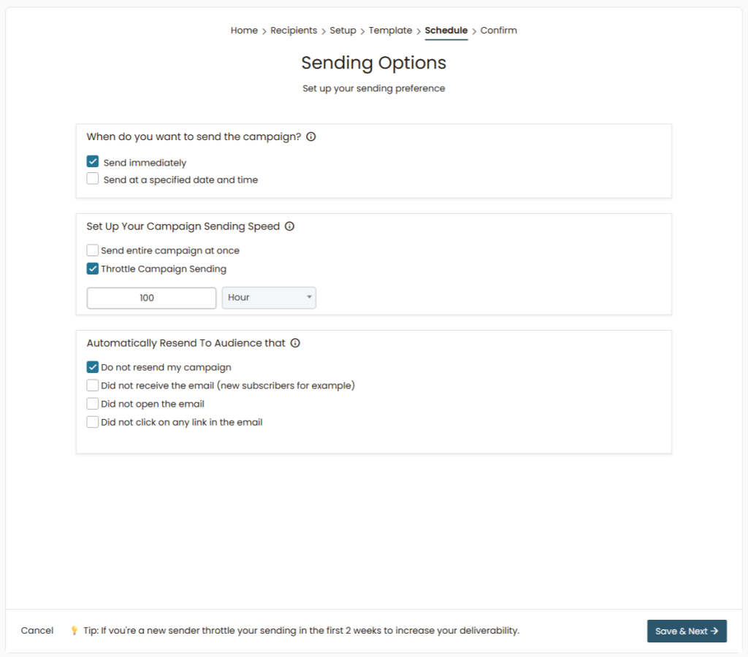The height and width of the screenshot is (657, 748).
Task: Toggle the Throttle Campaign Sending checkbox
Action: click(93, 269)
